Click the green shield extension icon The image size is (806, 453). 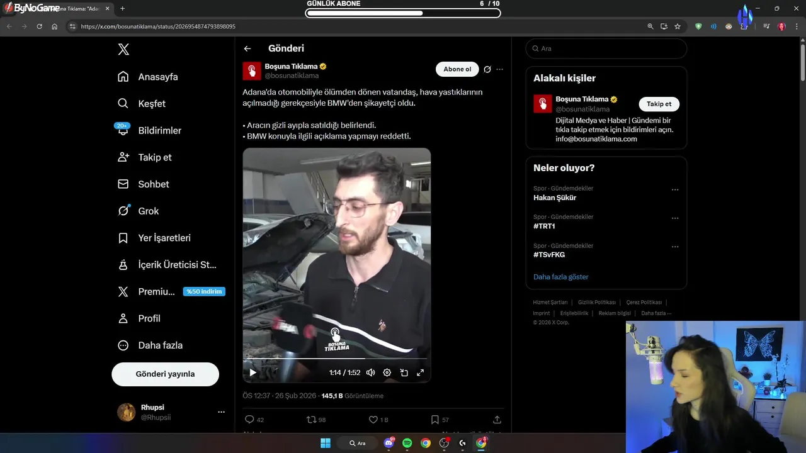coord(698,26)
